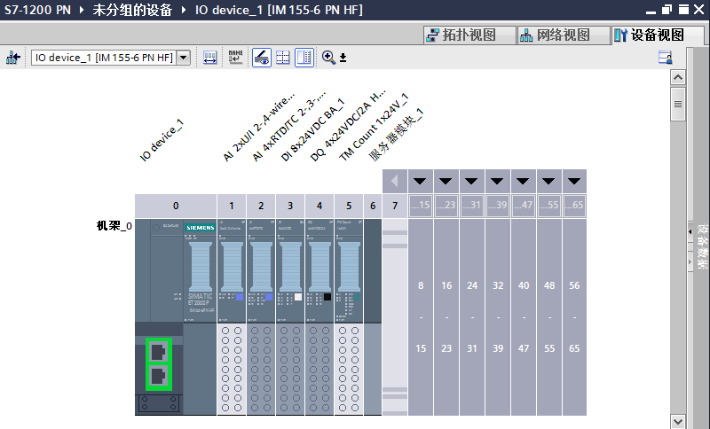
Task: Toggle the page break grid icon
Action: [x=283, y=58]
